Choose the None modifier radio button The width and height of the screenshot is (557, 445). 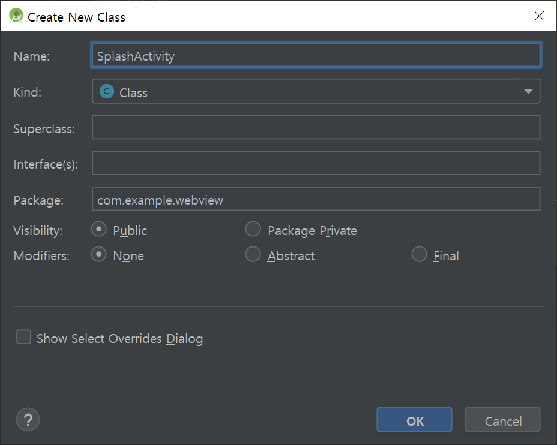click(x=99, y=254)
